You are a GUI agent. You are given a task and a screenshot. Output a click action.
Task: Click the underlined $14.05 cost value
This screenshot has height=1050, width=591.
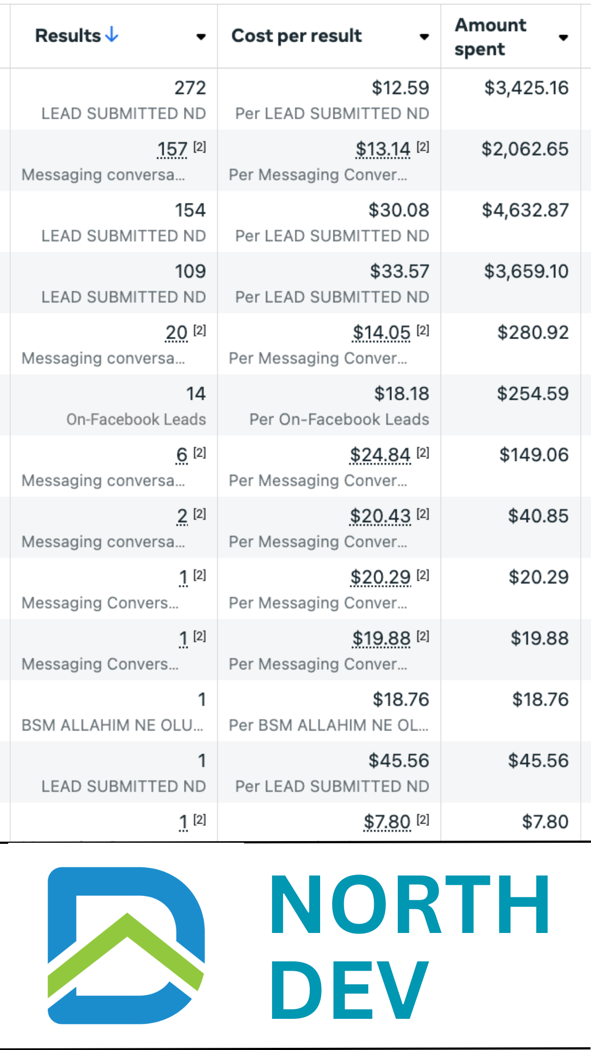click(x=381, y=332)
